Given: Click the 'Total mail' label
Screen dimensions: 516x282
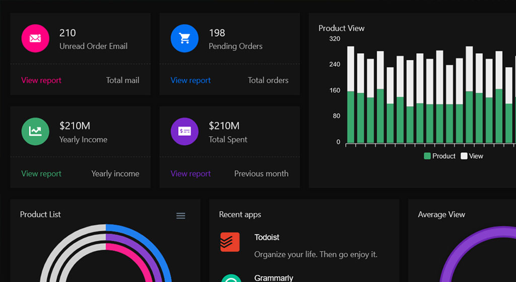Looking at the screenshot, I should [x=123, y=80].
